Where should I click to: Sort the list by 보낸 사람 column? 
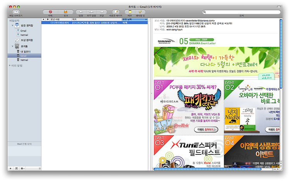tap(60, 19)
